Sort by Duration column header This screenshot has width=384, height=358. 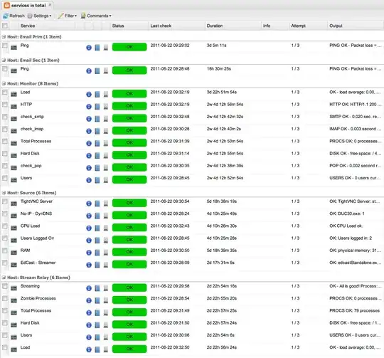[x=215, y=26]
